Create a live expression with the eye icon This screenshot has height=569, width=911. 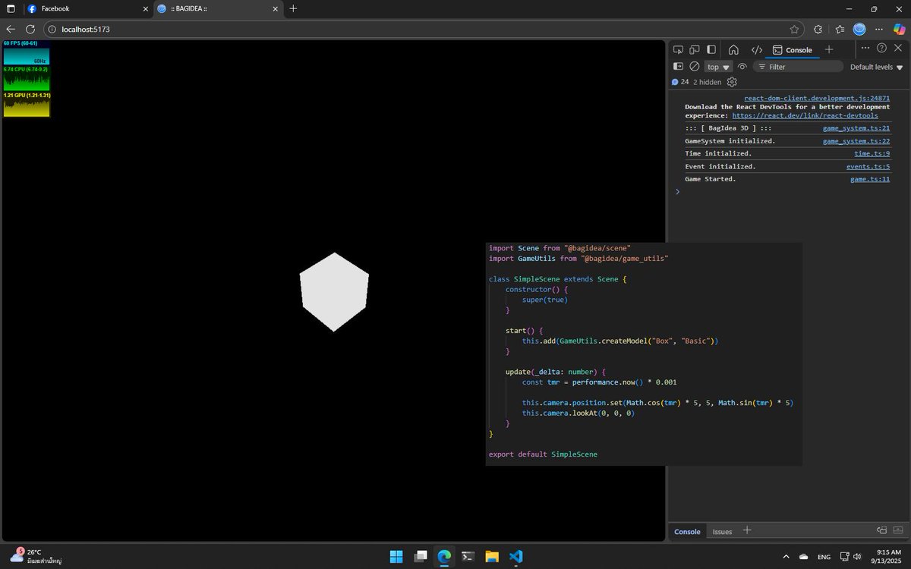[x=742, y=67]
